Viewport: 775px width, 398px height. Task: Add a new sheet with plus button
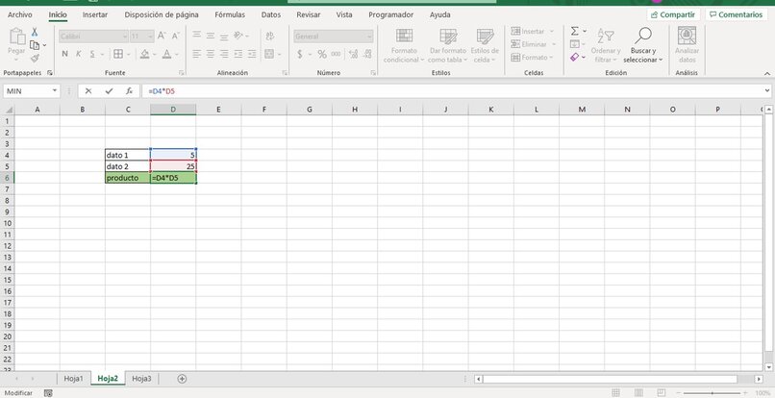tap(182, 379)
